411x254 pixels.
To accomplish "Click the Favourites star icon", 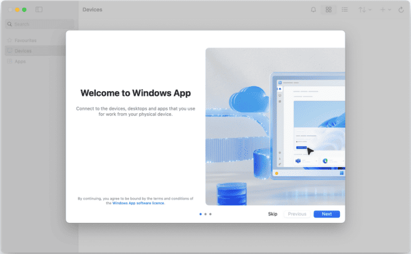I will (x=9, y=40).
